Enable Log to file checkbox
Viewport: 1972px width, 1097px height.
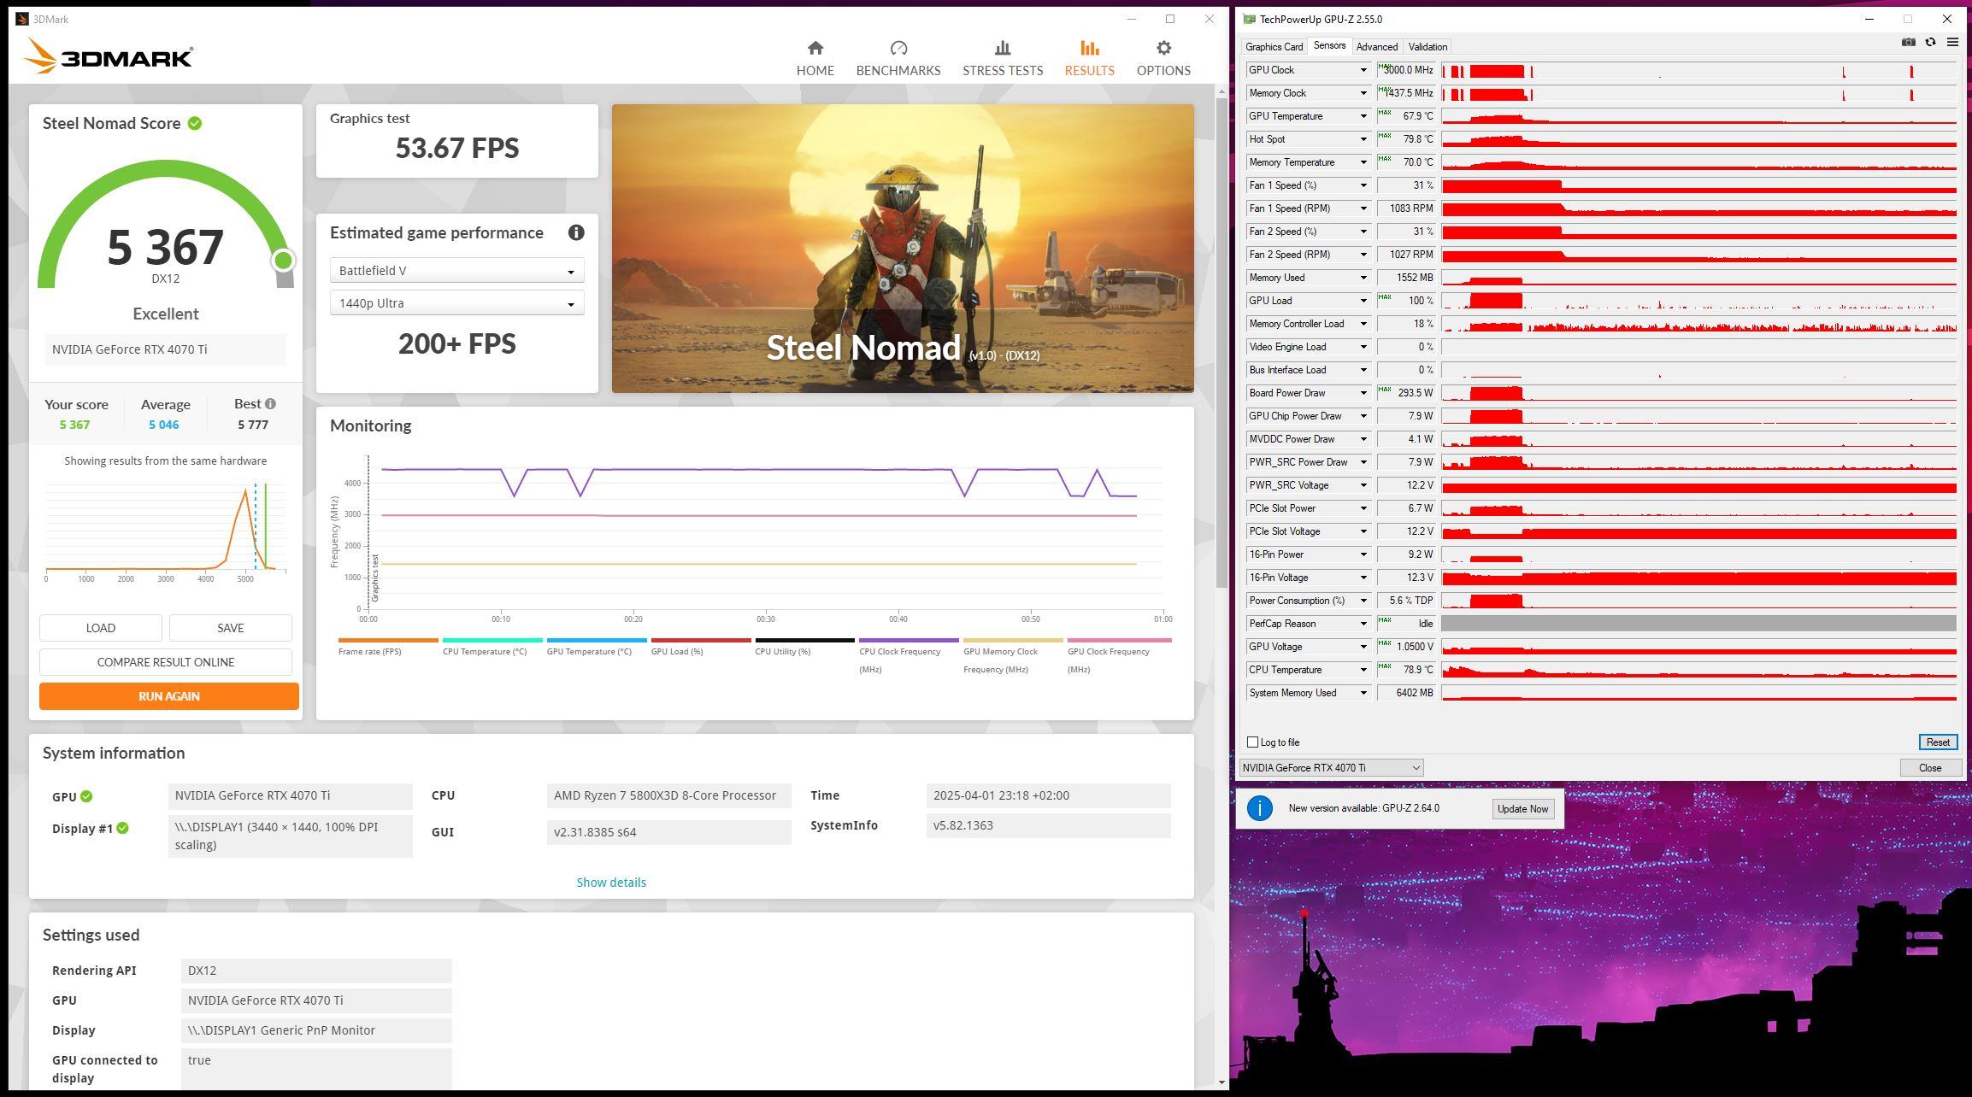click(x=1253, y=742)
